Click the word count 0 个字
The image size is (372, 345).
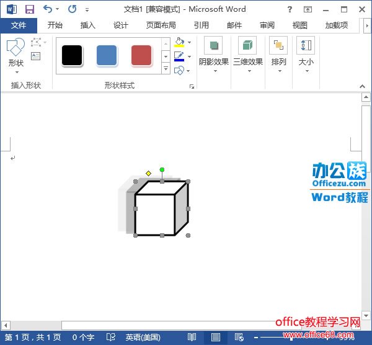coord(83,338)
